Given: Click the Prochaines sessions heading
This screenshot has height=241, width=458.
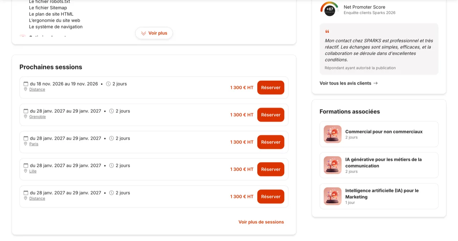Looking at the screenshot, I should (x=51, y=67).
